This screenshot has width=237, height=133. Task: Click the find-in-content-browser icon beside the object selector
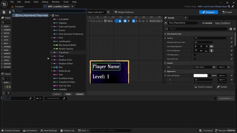coord(109,12)
